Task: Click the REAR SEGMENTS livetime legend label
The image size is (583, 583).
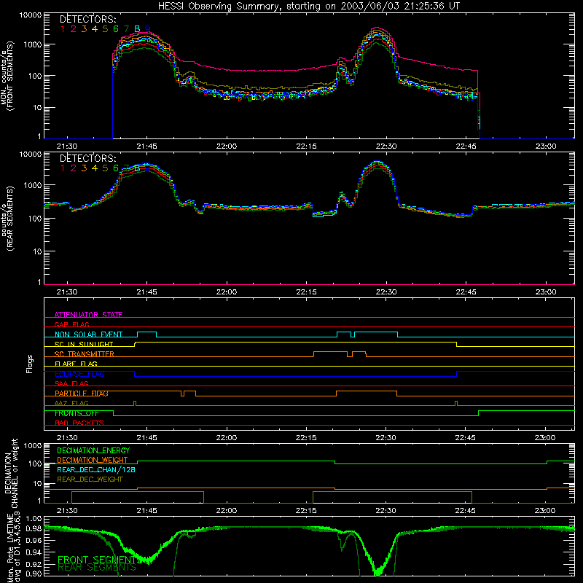Action: click(97, 568)
